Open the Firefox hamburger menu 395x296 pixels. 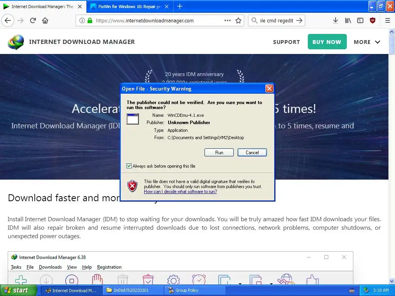point(388,20)
